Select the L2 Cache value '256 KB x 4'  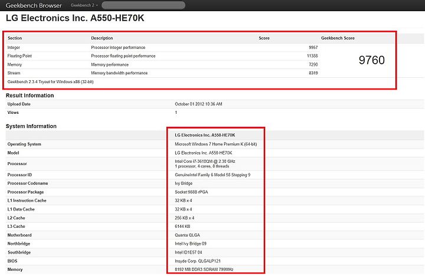point(185,218)
